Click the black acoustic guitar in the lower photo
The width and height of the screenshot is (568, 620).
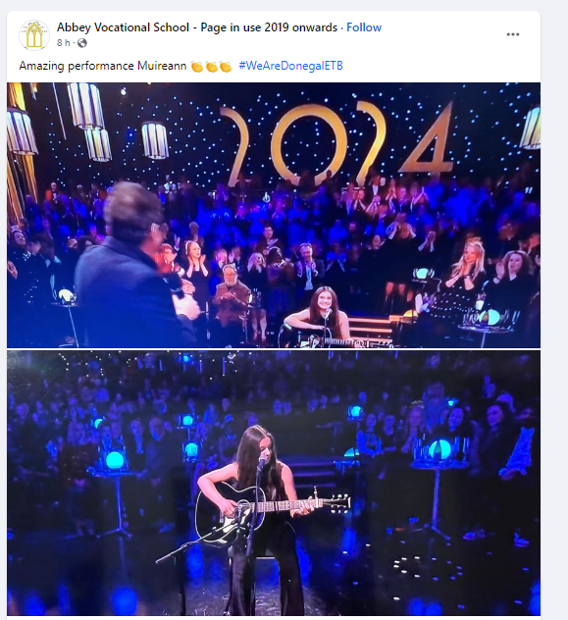pos(273,508)
